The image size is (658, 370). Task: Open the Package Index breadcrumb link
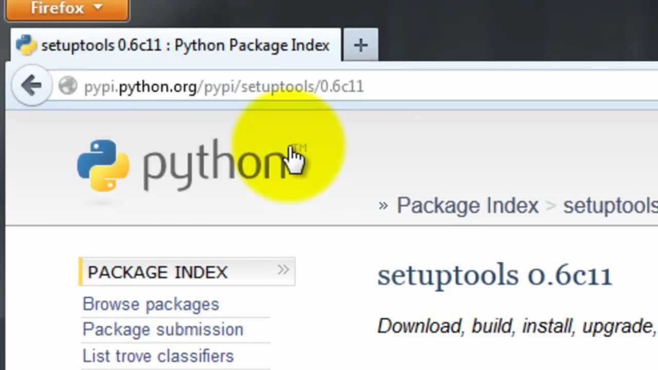[x=467, y=206]
